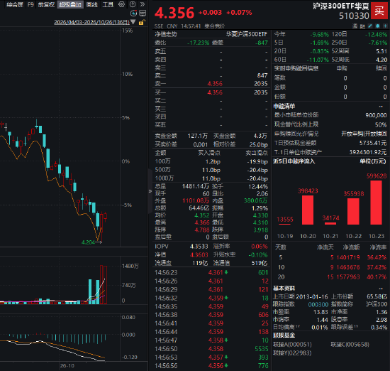Click the 2026/04/03-2026/10/26 date range link
390x371 pixels.
[x=91, y=22]
